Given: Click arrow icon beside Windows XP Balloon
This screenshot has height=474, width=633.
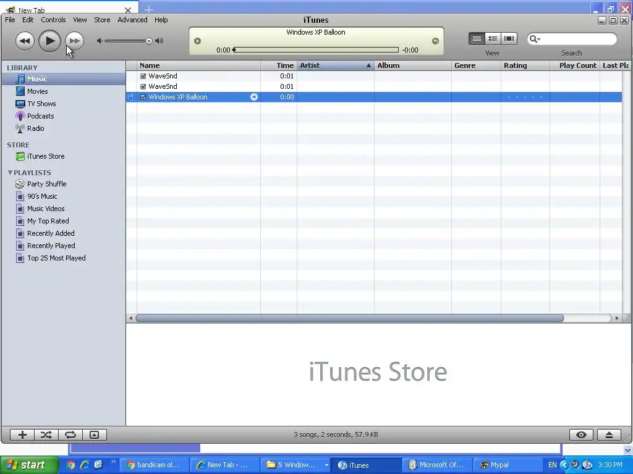Looking at the screenshot, I should pyautogui.click(x=254, y=97).
